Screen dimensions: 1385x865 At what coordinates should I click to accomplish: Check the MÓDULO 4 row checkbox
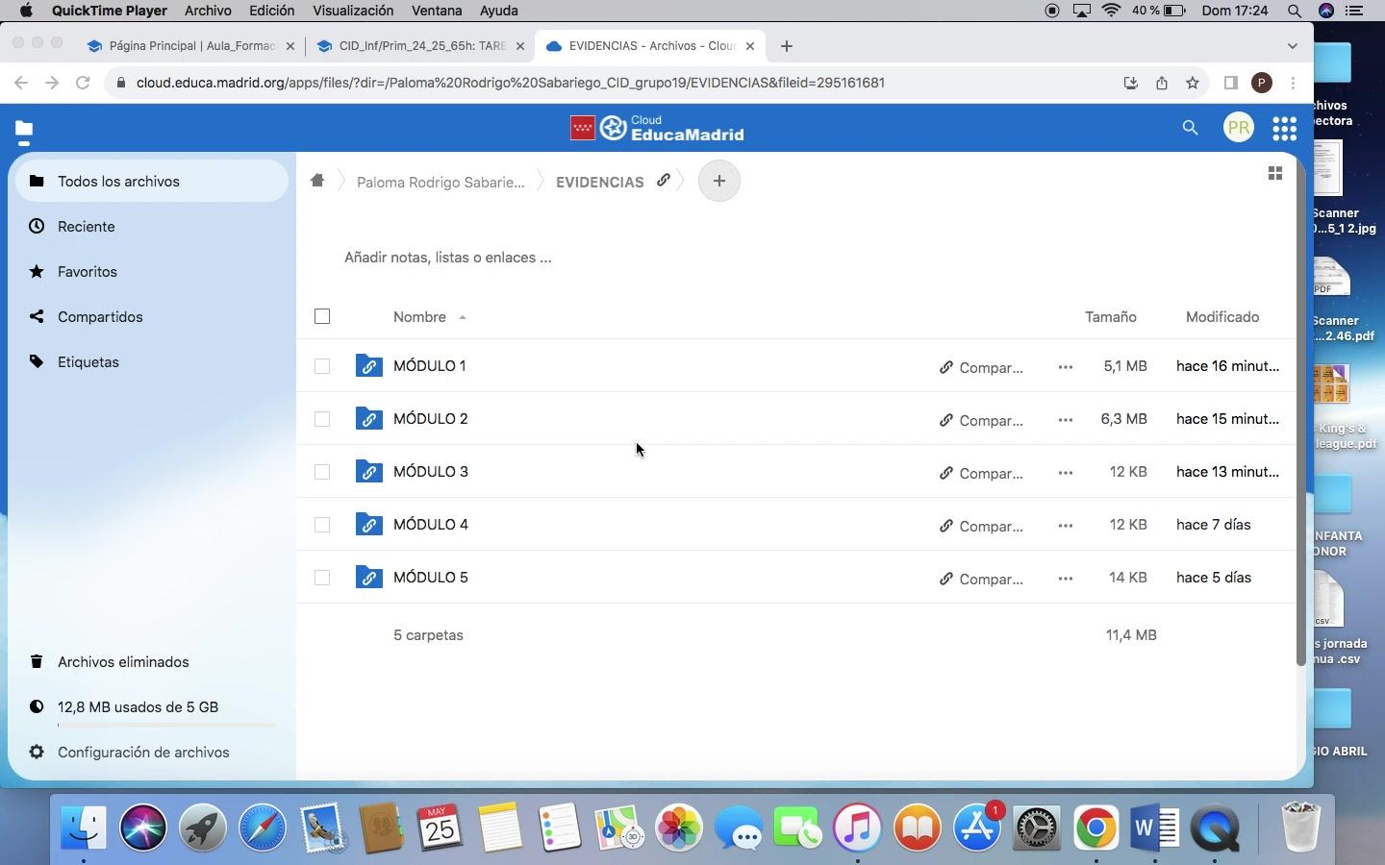[x=322, y=525]
